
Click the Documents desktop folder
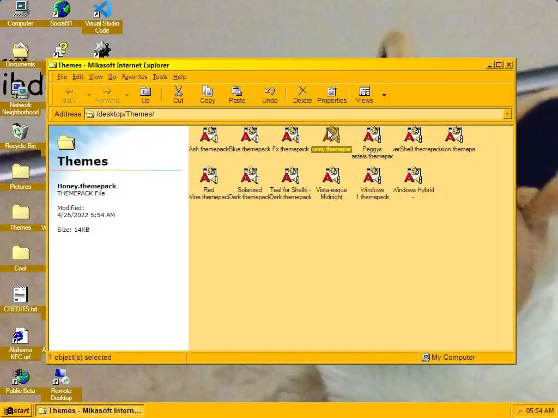pos(20,51)
